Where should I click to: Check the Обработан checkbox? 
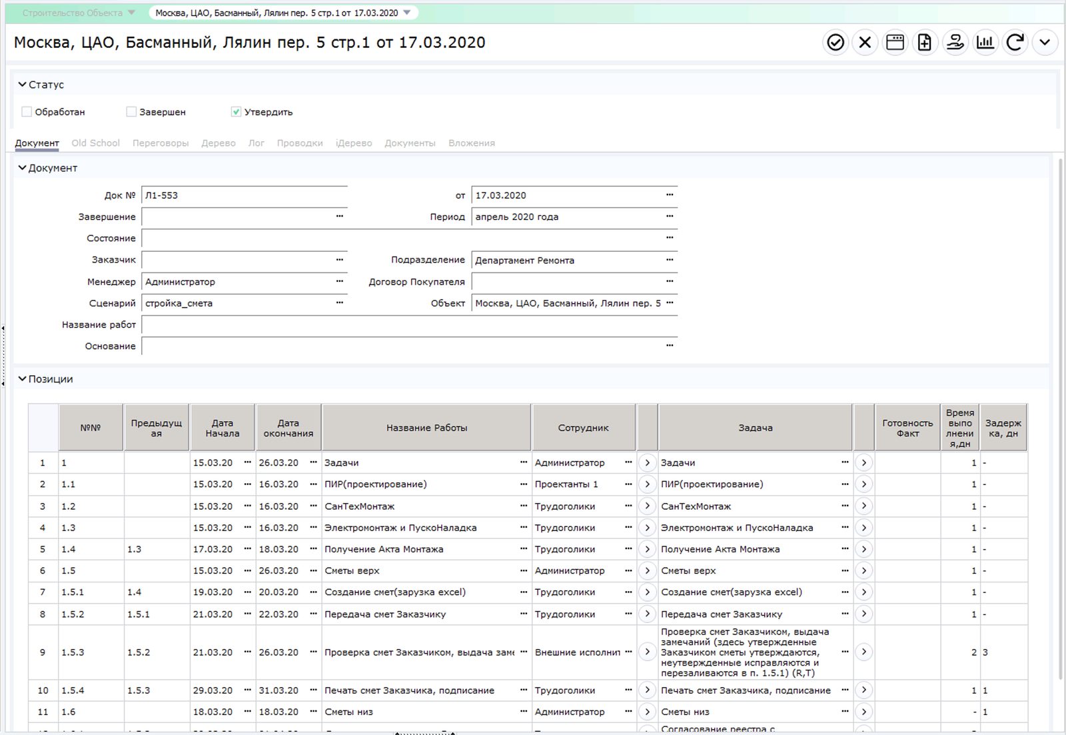27,112
